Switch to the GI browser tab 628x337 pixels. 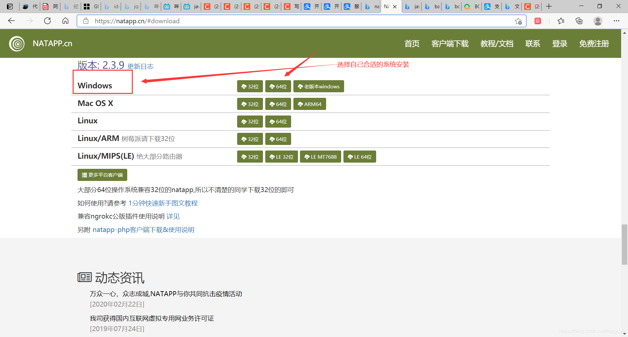(x=91, y=7)
